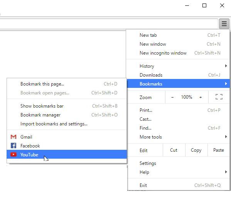This screenshot has height=209, width=231.
Task: Click the Gmail bookmark icon
Action: click(x=13, y=137)
